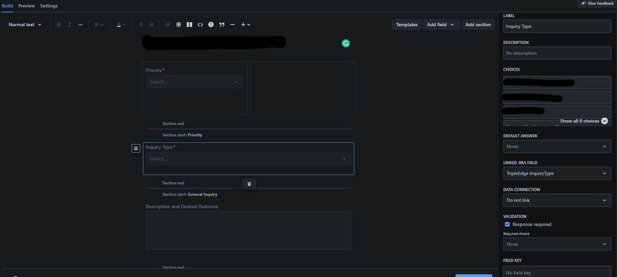
Task: Open text alignment dropdown
Action: [99, 24]
